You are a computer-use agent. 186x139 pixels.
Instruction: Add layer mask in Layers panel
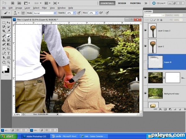click(x=165, y=109)
